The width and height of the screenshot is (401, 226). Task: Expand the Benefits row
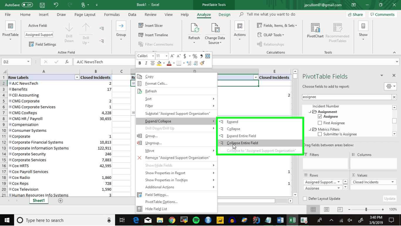10,89
